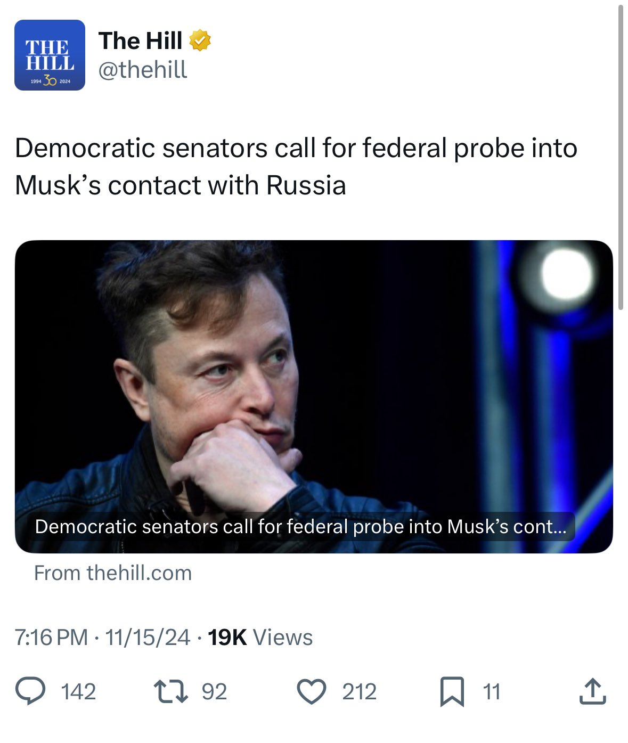Open the From thehill.com link
This screenshot has height=743, width=628.
click(x=113, y=573)
